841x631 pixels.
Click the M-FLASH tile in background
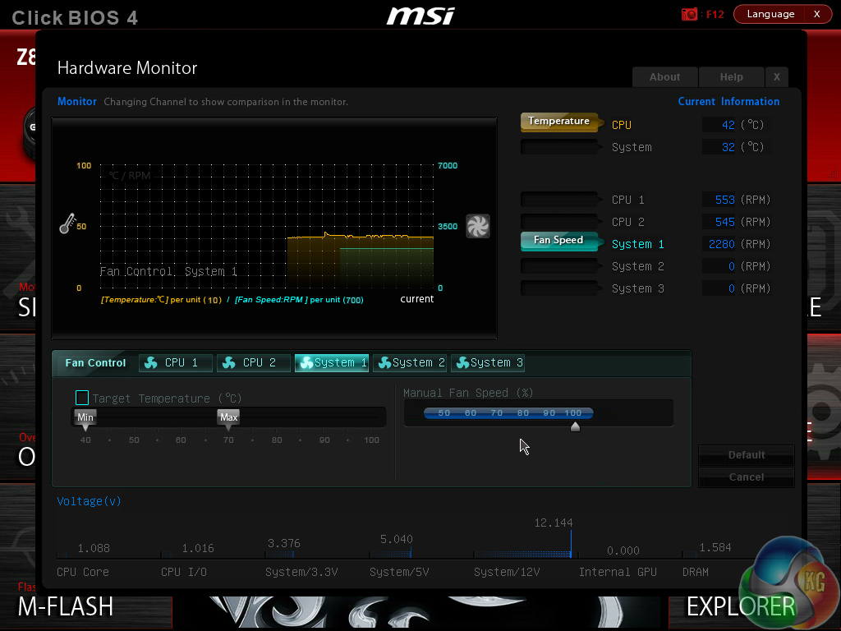(x=66, y=607)
